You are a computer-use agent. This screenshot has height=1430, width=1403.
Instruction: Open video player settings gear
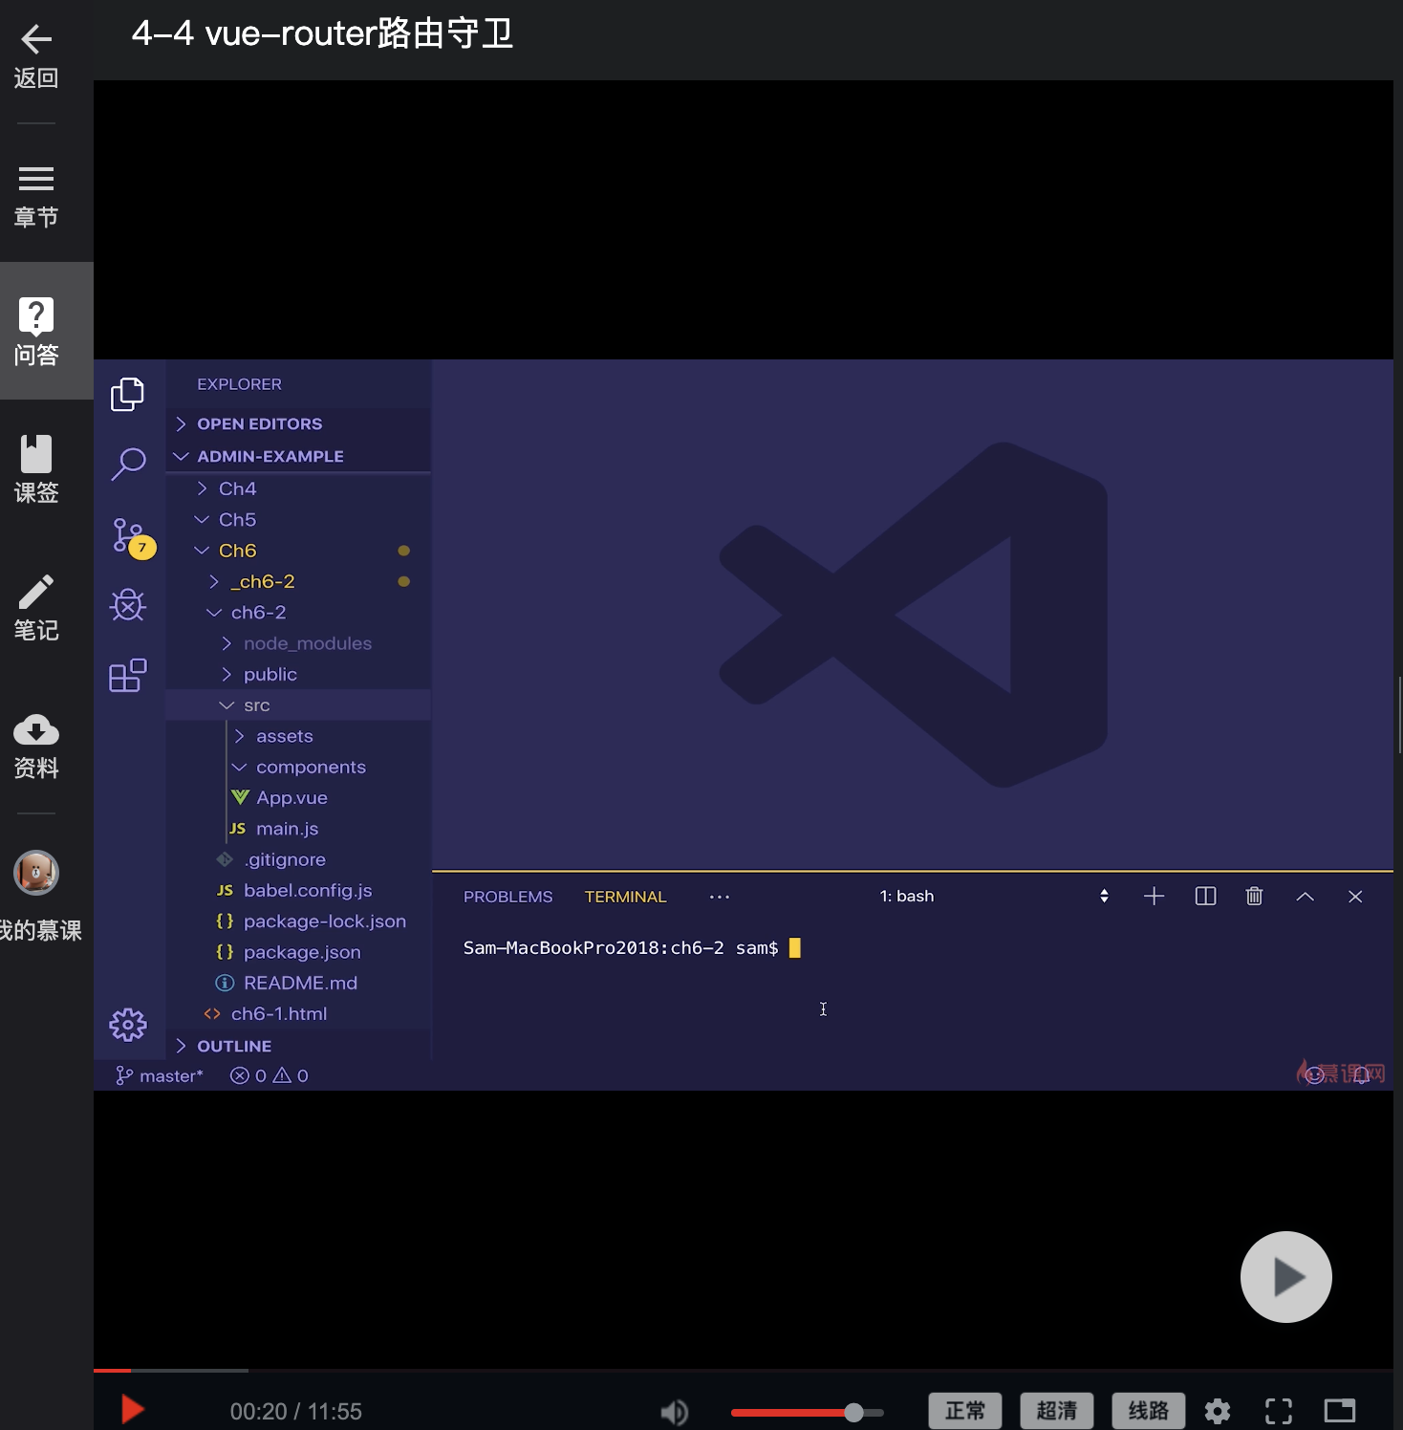pyautogui.click(x=1218, y=1411)
